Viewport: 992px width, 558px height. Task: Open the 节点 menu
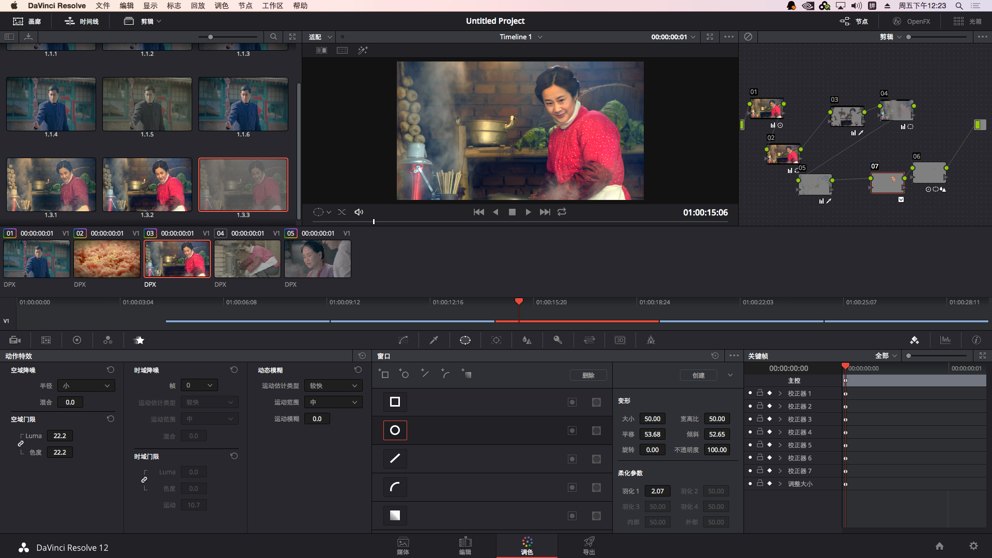point(245,6)
